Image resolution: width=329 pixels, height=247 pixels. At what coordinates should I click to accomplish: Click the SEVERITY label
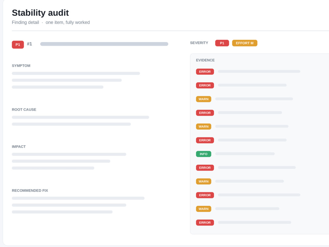pos(199,43)
